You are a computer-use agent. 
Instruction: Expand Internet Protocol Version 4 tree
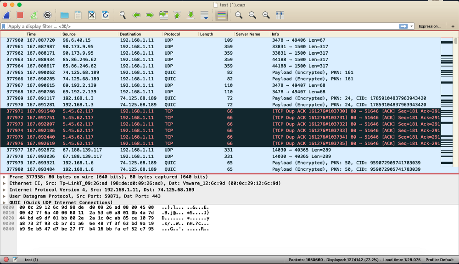[4, 190]
